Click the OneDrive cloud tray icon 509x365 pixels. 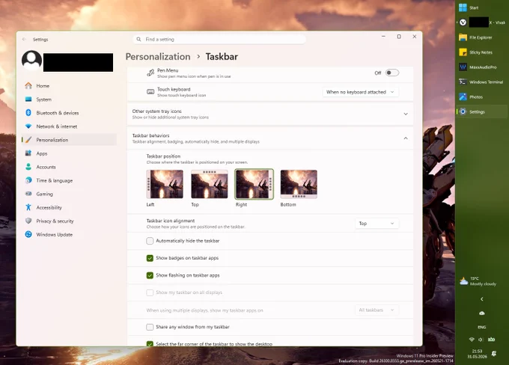482,313
